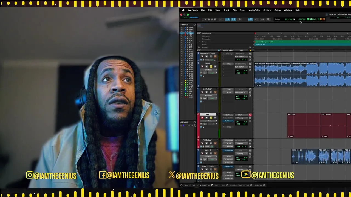Select zoom preset 5 button
The width and height of the screenshot is (351, 197).
coord(215,19)
